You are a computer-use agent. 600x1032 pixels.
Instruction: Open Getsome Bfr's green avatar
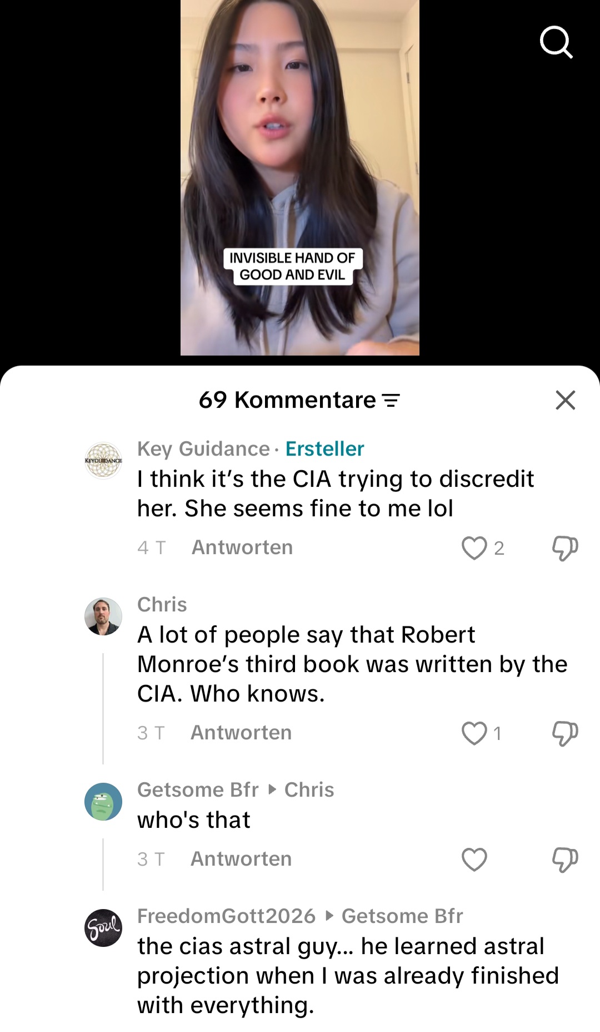tap(103, 802)
